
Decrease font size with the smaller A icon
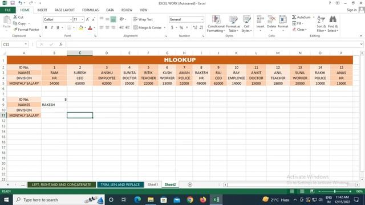(x=94, y=19)
